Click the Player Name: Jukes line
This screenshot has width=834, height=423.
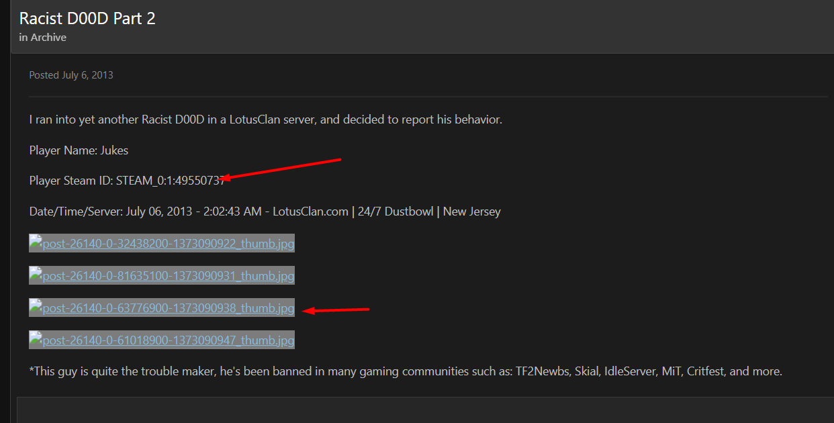[79, 150]
